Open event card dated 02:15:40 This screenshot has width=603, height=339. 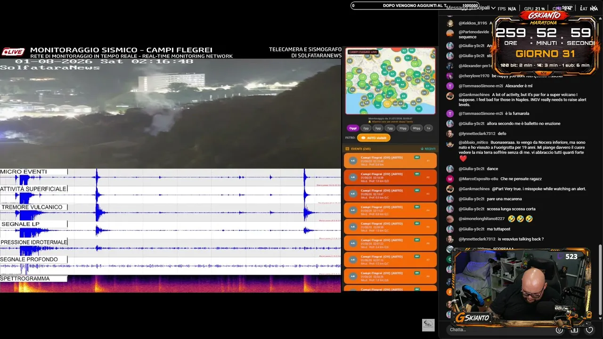pyautogui.click(x=390, y=161)
